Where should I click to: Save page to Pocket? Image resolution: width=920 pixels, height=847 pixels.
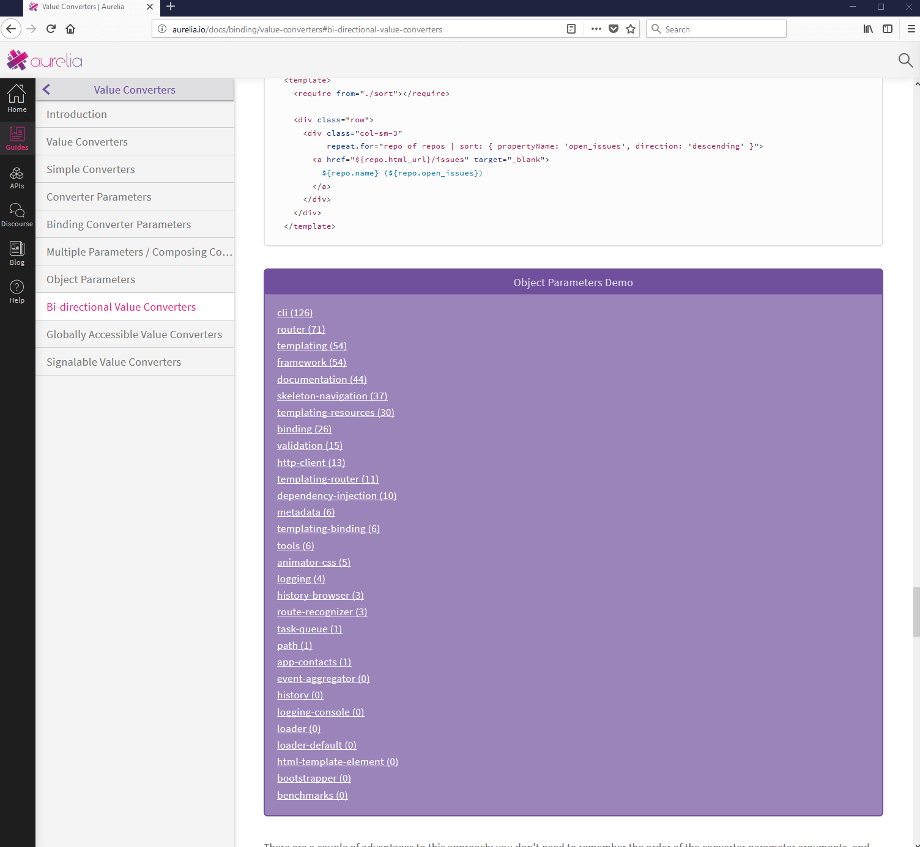[614, 29]
